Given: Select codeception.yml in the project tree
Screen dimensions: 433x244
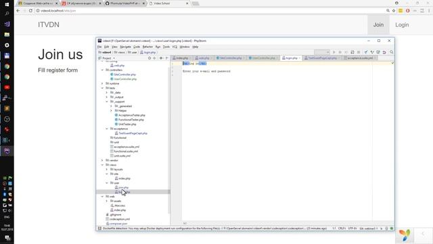Looking at the screenshot, I should click(x=119, y=219).
